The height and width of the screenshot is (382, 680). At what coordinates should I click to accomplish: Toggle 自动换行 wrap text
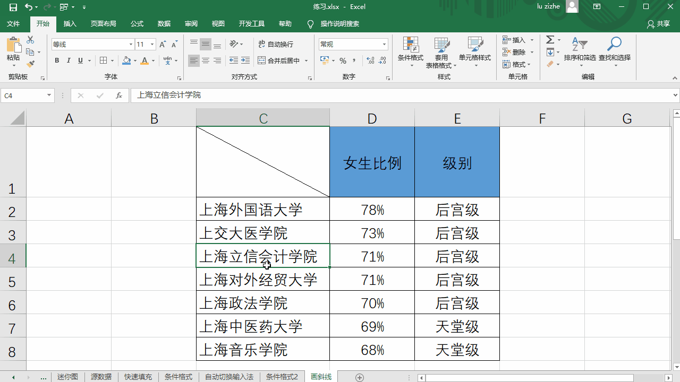point(276,44)
